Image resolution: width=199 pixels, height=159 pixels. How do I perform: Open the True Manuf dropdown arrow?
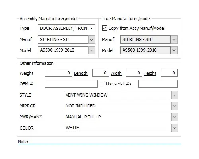tap(174, 39)
